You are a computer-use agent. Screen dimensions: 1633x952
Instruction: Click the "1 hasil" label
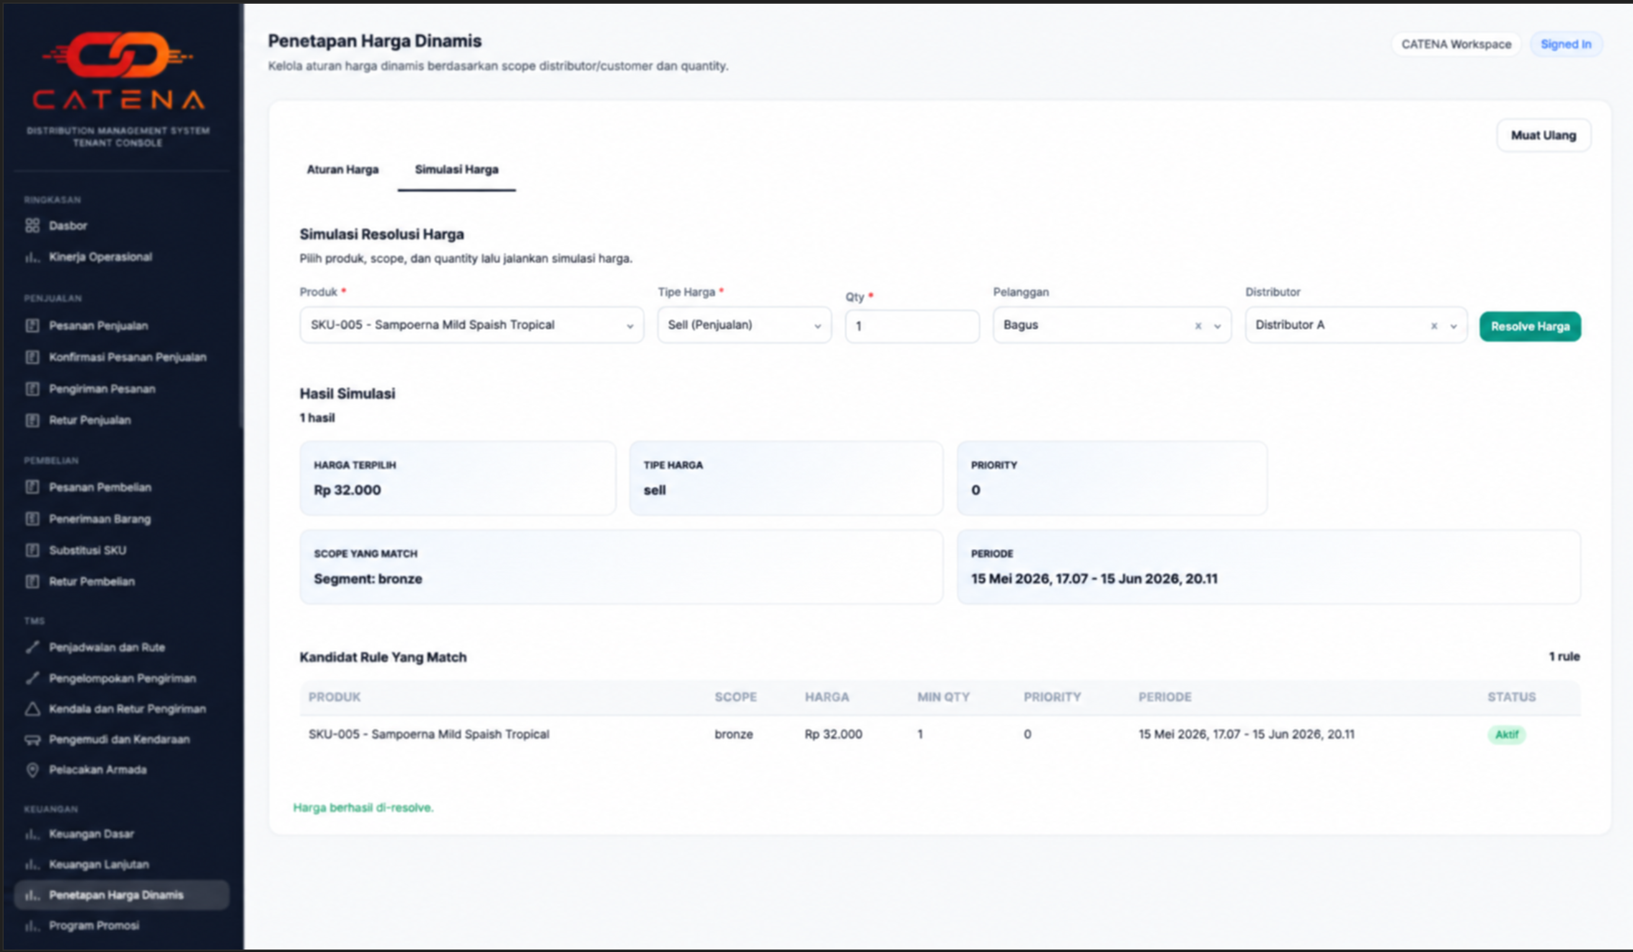tap(317, 418)
